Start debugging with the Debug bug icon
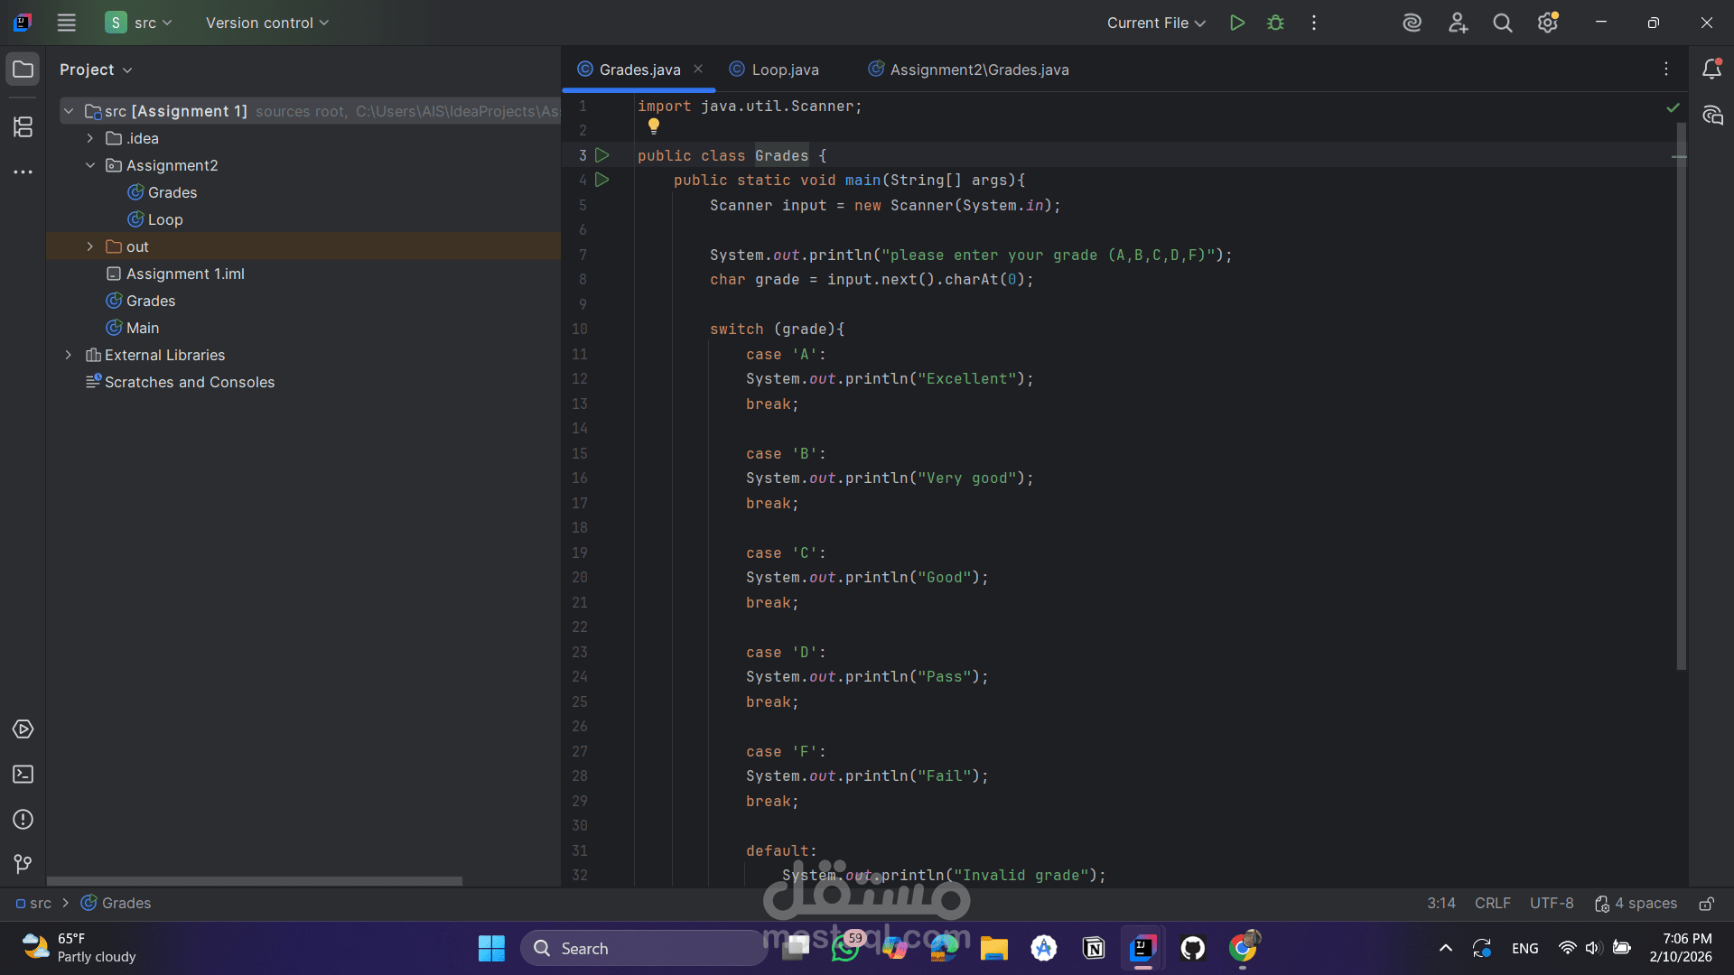 pos(1275,23)
